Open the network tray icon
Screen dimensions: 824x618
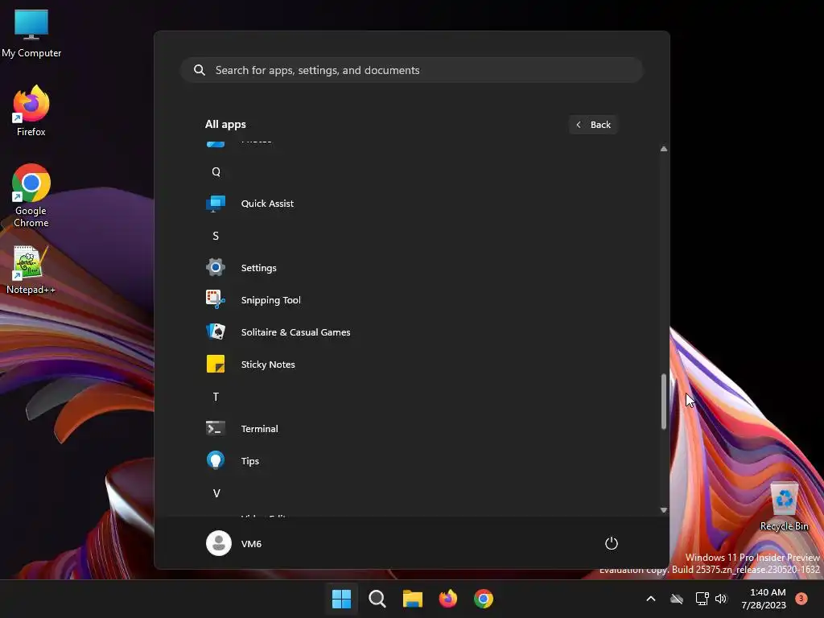(702, 599)
